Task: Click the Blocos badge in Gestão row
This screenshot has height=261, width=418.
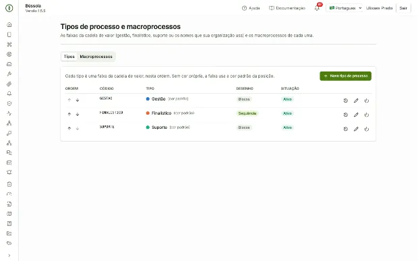Action: (x=244, y=99)
